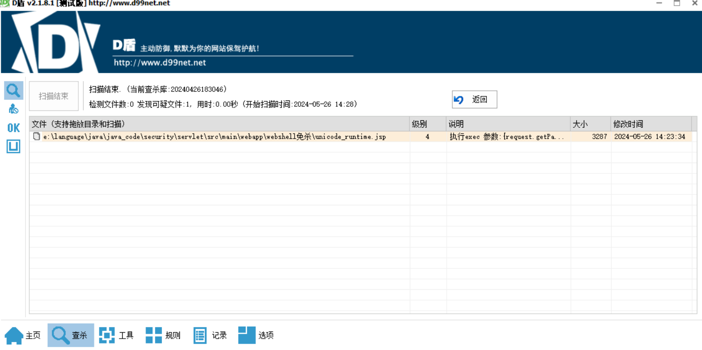This screenshot has width=702, height=350.
Task: Sort by the 大小 column header
Action: coord(591,124)
